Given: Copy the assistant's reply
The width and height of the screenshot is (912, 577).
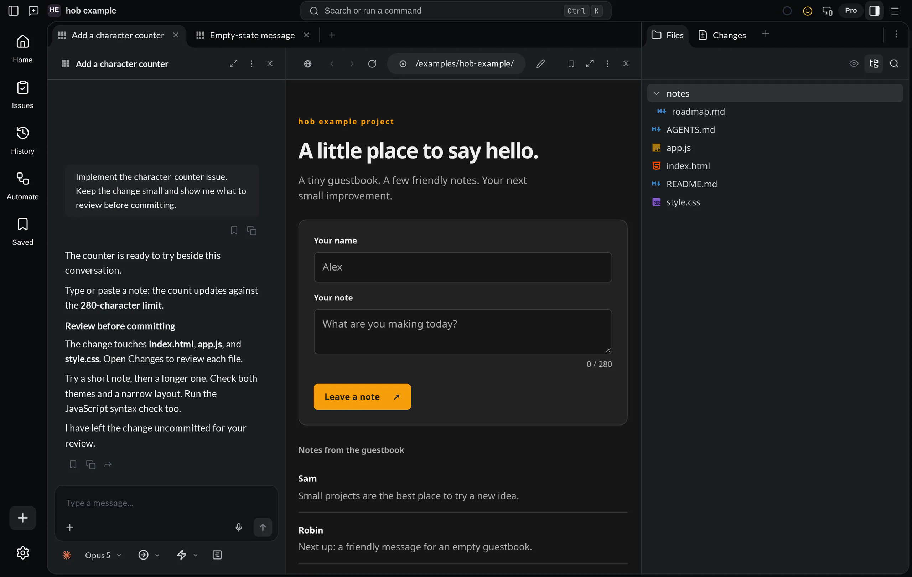Looking at the screenshot, I should tap(90, 464).
